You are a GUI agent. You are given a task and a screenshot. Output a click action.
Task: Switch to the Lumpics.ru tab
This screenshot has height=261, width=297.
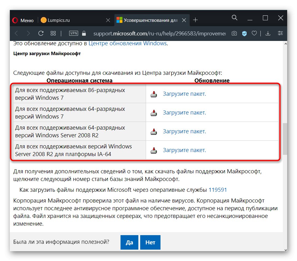coord(58,20)
